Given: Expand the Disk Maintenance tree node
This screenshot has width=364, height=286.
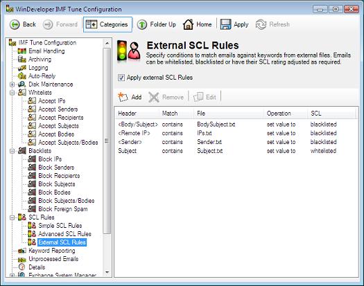Looking at the screenshot, I should [x=12, y=84].
